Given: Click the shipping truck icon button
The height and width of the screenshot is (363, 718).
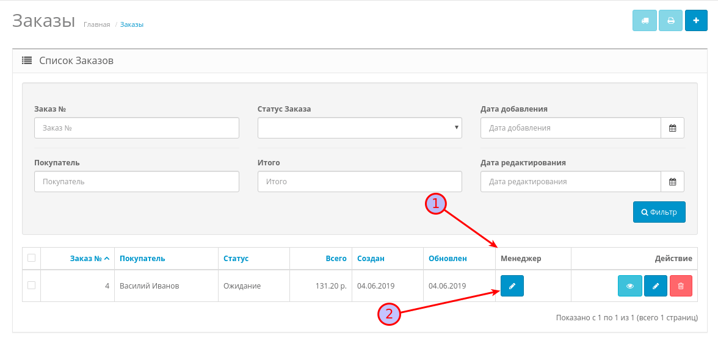Looking at the screenshot, I should click(x=644, y=21).
